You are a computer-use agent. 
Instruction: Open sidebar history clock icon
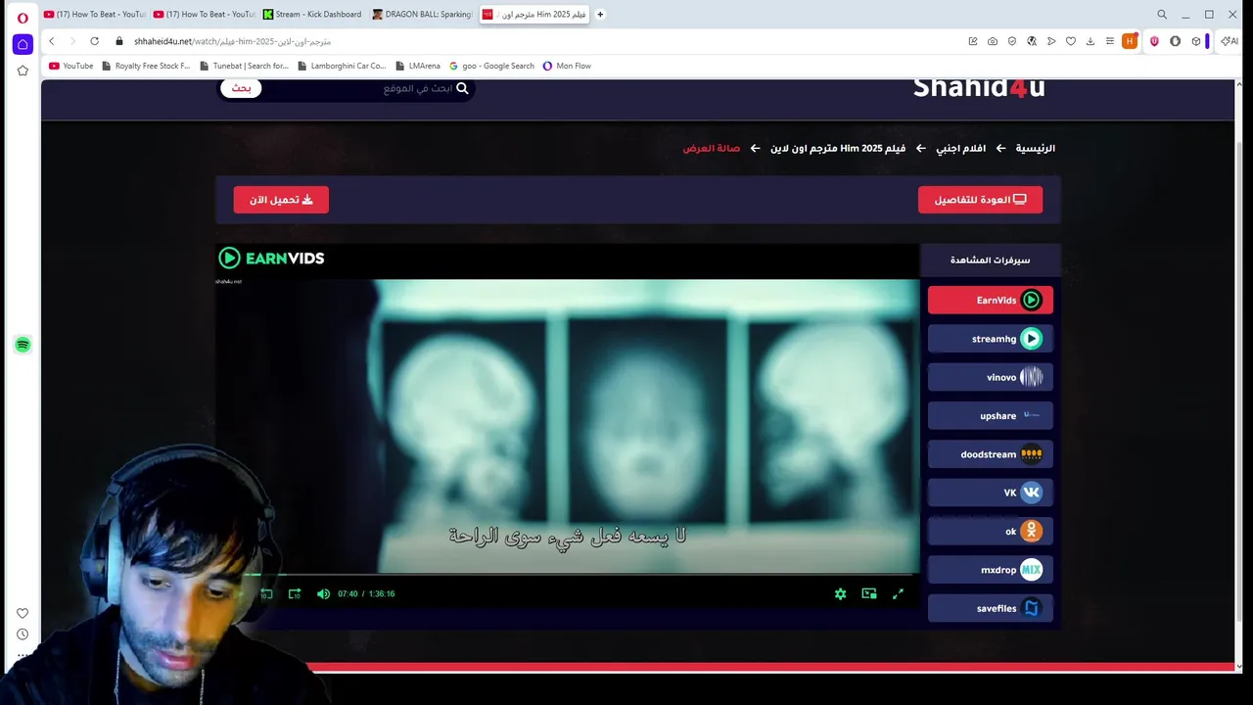(x=23, y=634)
